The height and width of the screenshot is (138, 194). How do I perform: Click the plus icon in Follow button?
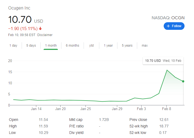click(x=168, y=26)
